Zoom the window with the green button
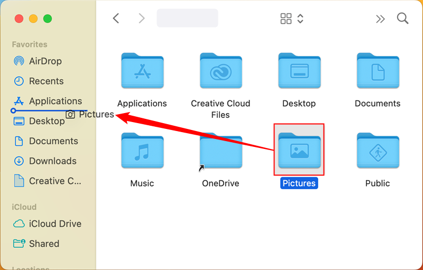The width and height of the screenshot is (423, 270). click(x=48, y=18)
